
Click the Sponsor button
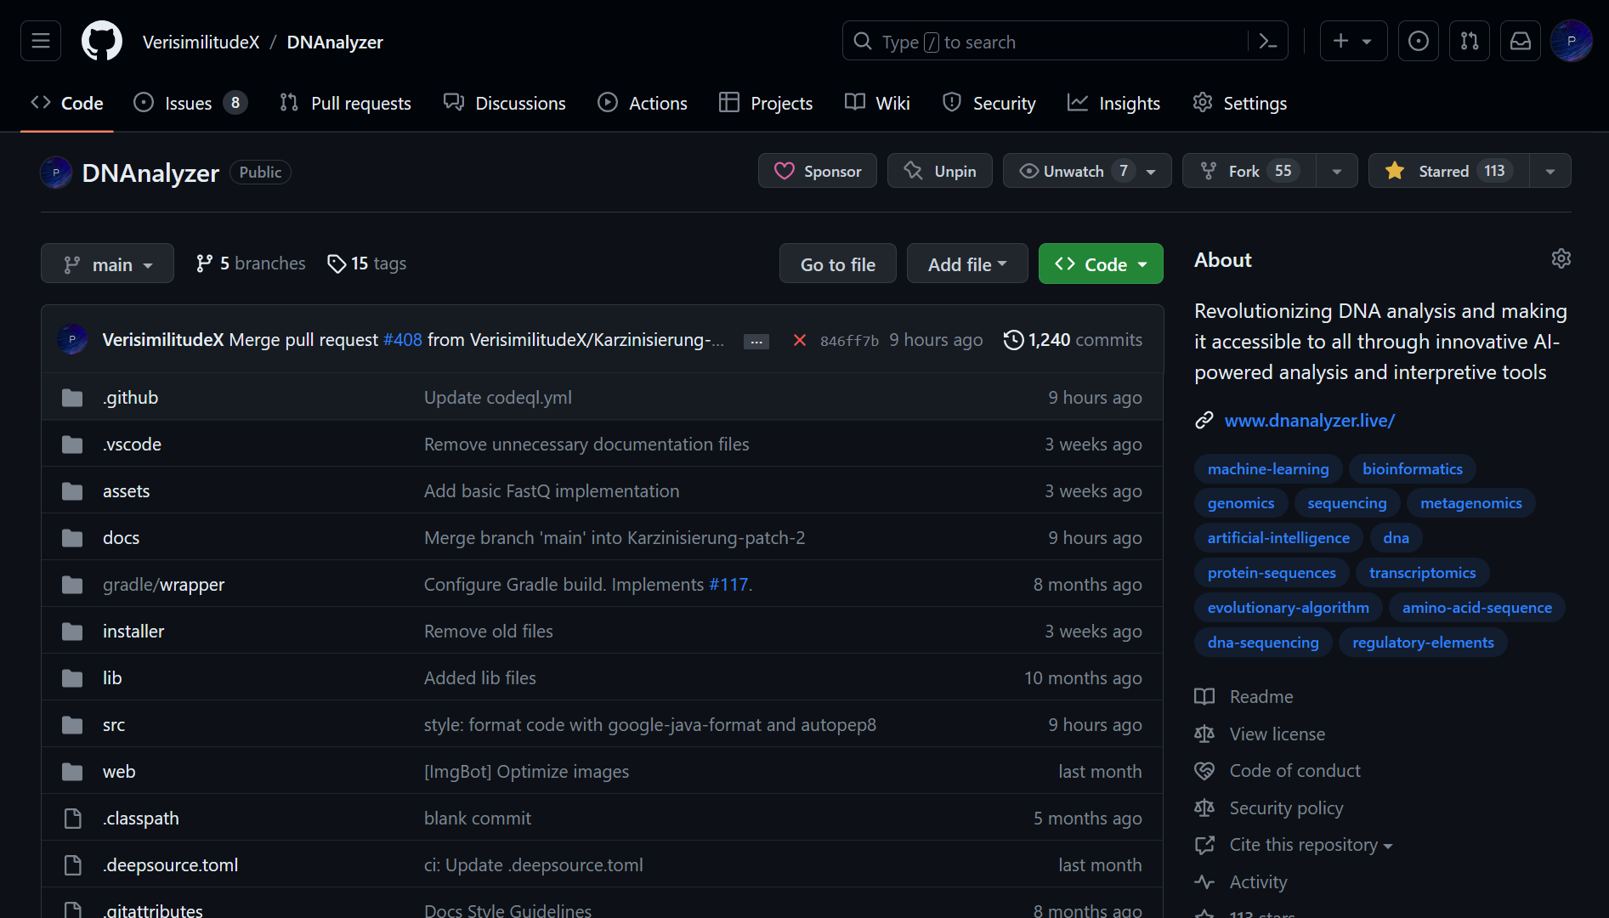[x=818, y=171]
